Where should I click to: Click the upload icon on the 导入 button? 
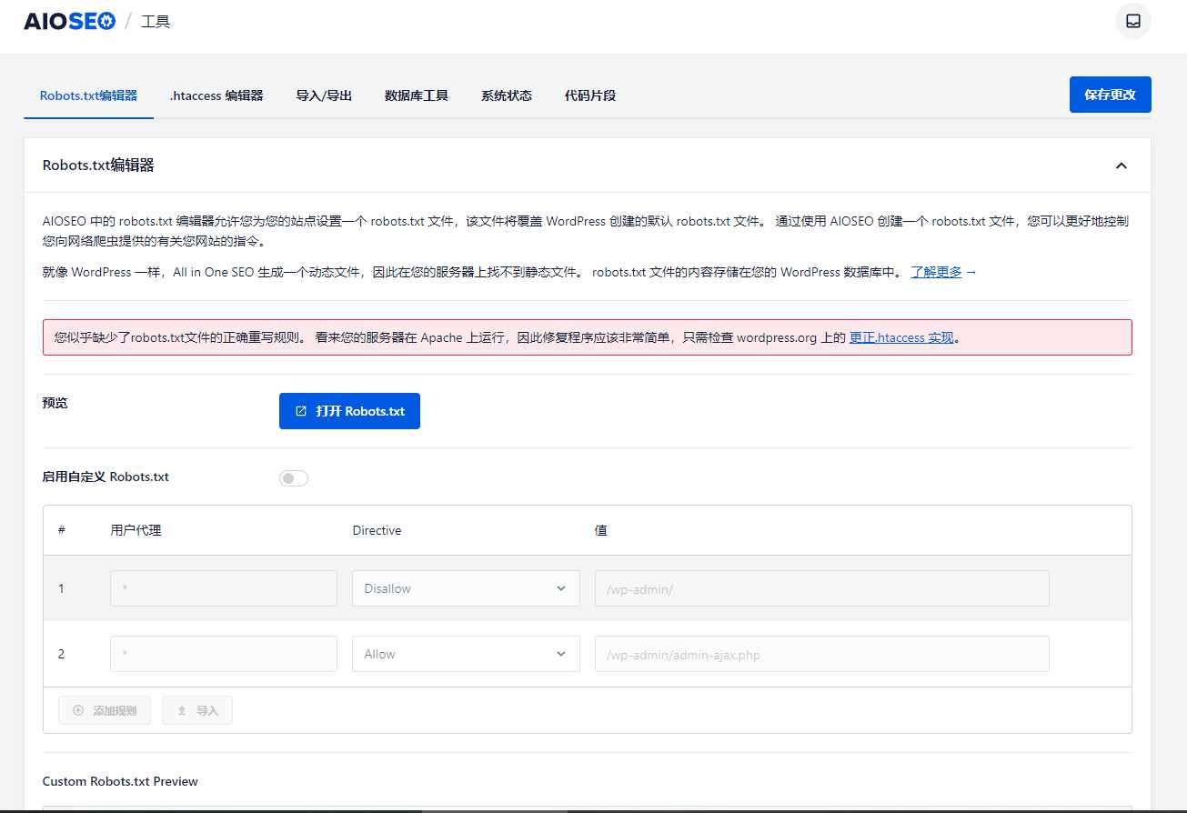click(181, 710)
